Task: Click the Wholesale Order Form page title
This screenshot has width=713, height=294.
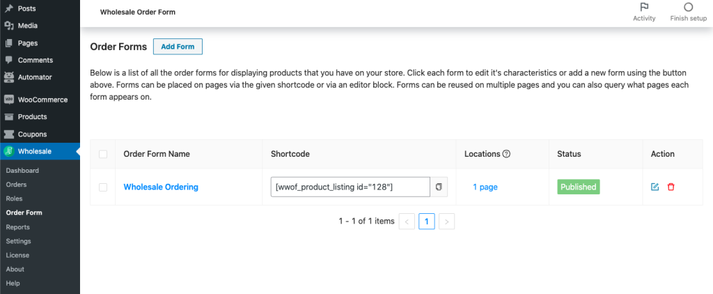Action: tap(138, 13)
